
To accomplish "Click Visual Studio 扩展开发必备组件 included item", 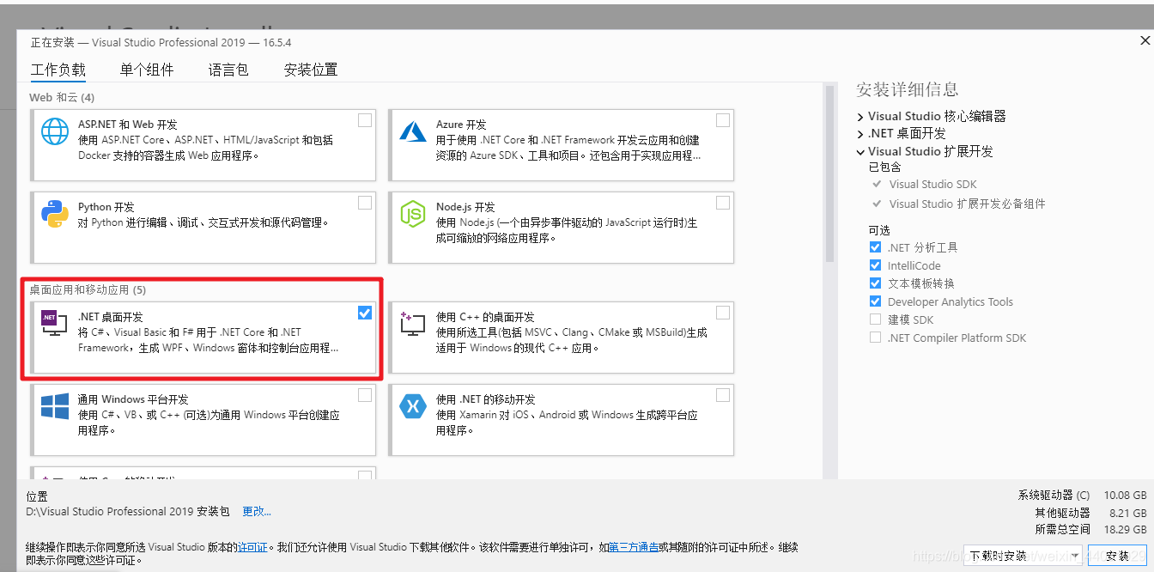I will coord(967,204).
